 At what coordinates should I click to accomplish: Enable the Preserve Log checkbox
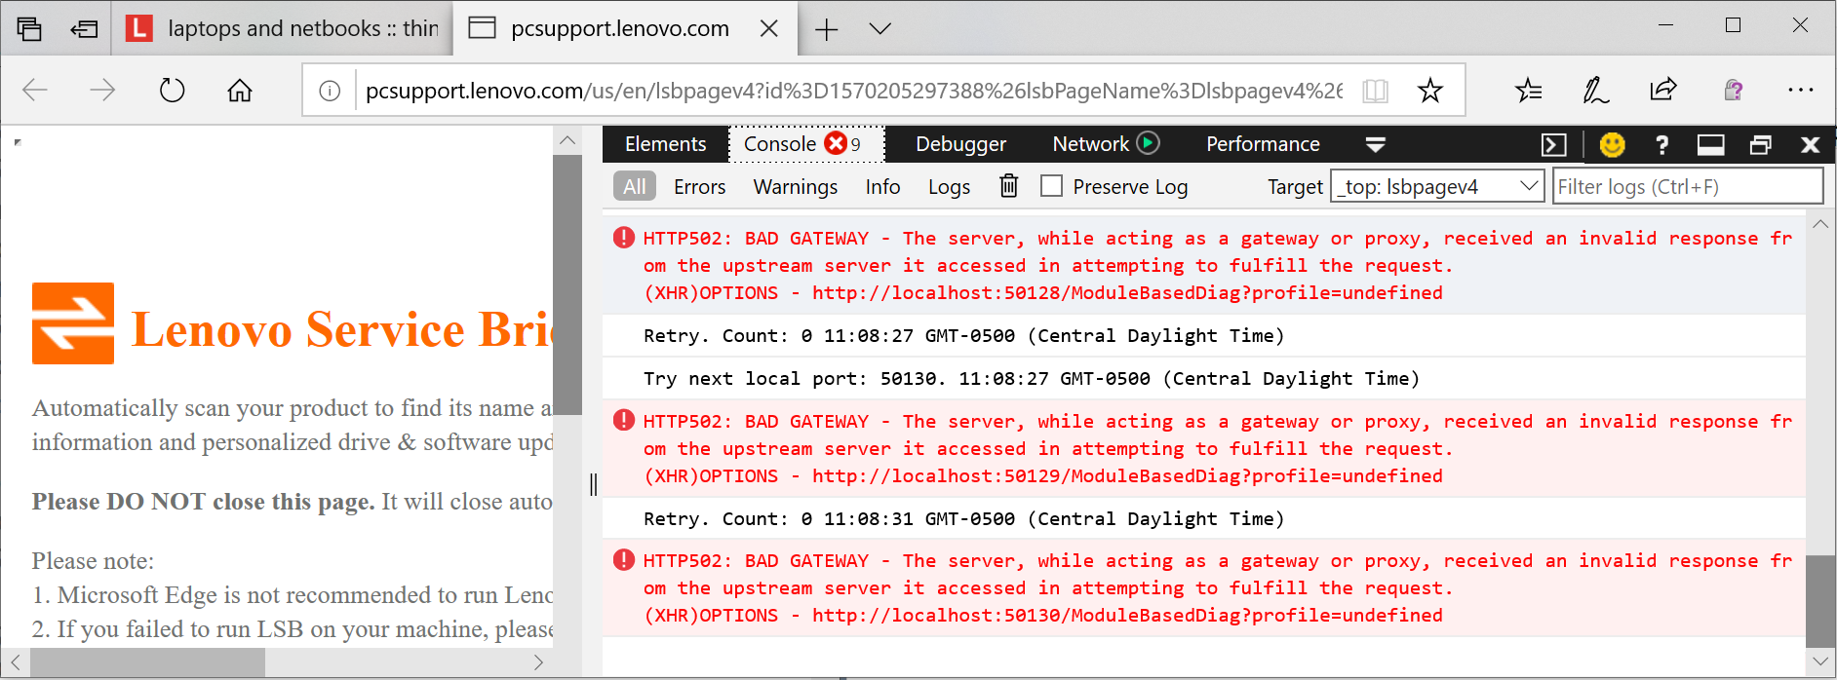(x=1051, y=186)
